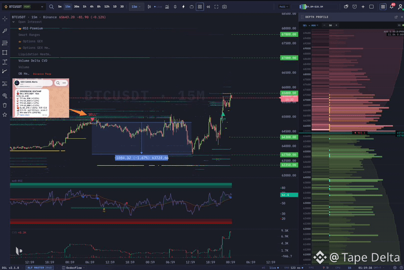Open settings gear in status bar
This screenshot has height=270, width=404.
click(x=395, y=268)
